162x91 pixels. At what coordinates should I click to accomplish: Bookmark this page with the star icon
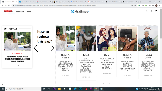135,6
